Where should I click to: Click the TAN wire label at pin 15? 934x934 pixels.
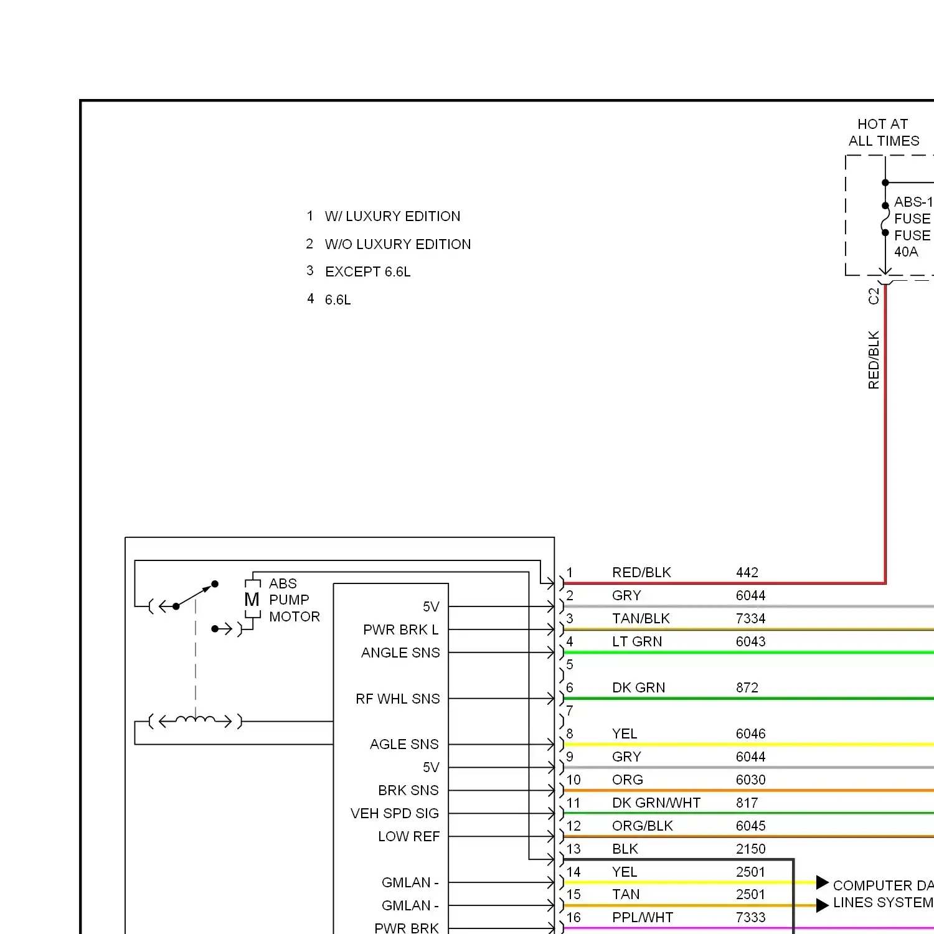click(x=625, y=894)
